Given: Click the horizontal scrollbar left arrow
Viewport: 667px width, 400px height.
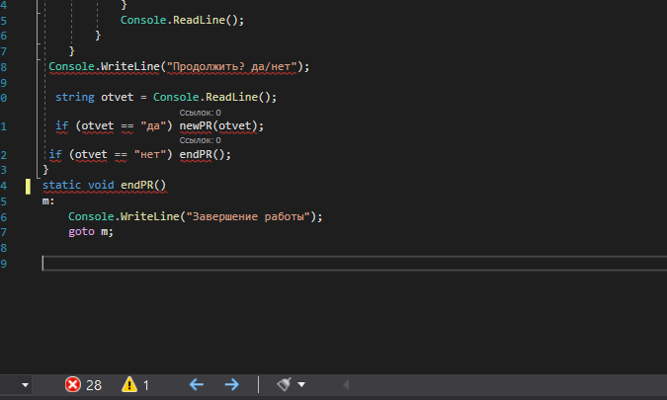Looking at the screenshot, I should click(x=346, y=385).
